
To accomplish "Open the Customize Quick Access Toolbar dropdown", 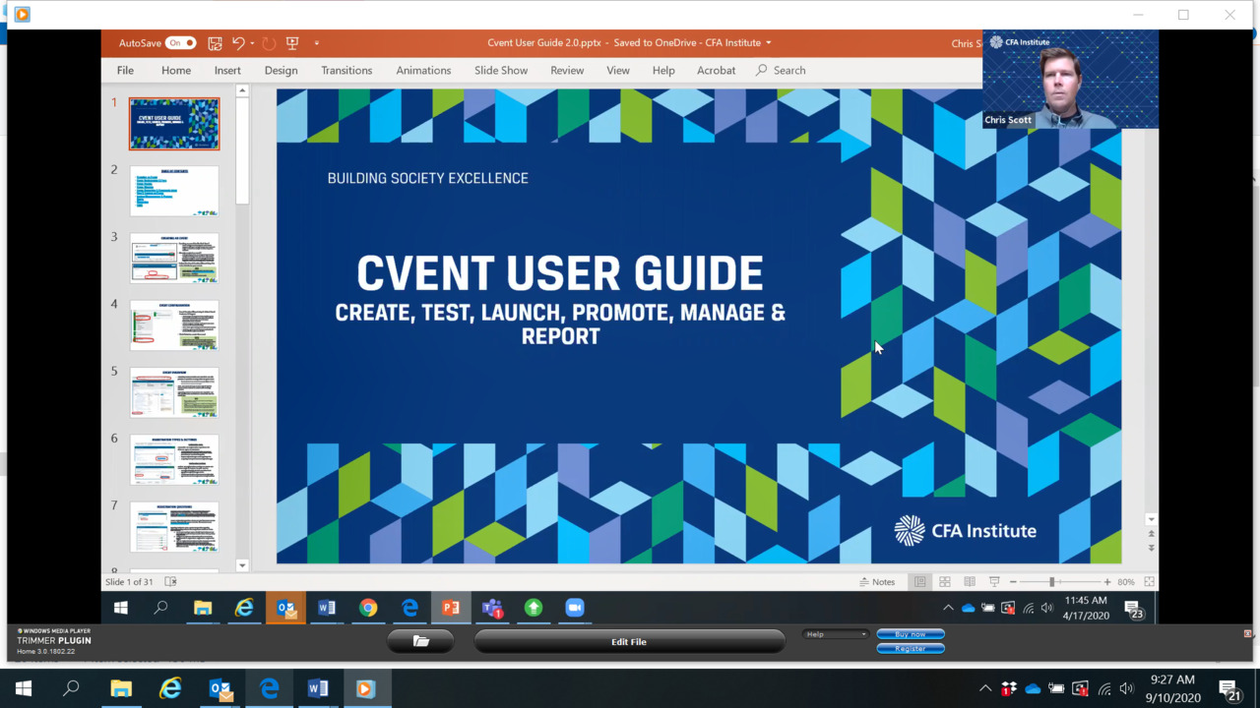I will point(316,43).
